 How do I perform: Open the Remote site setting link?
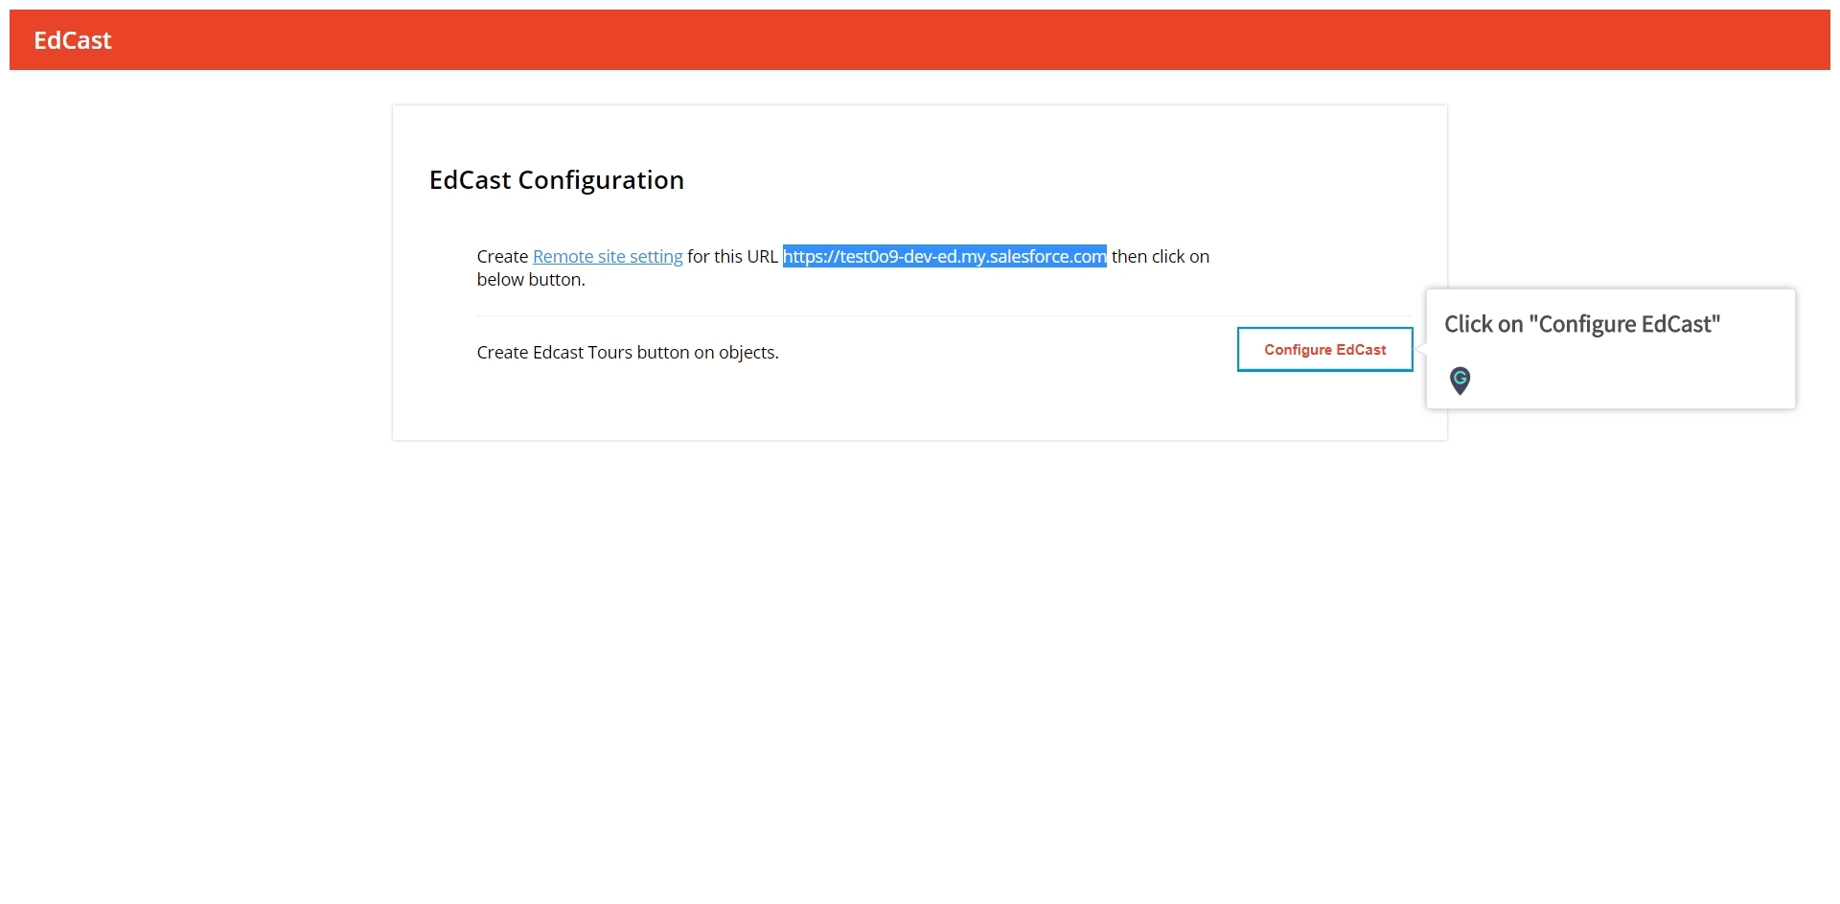[x=608, y=257]
